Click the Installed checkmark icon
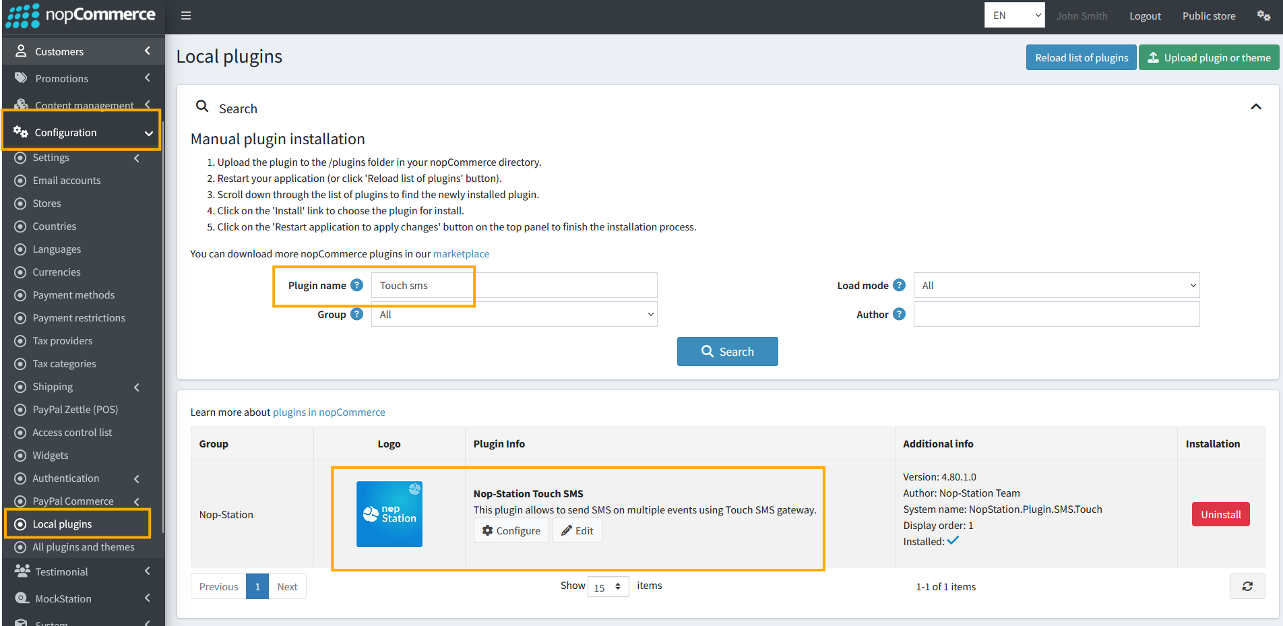The image size is (1283, 626). pyautogui.click(x=953, y=540)
